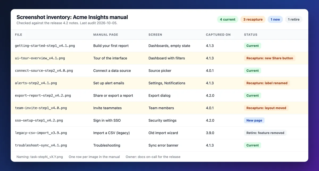Viewport: 319px width, 171px height.
Task: Click the 'New page' status badge
Action: pyautogui.click(x=254, y=120)
